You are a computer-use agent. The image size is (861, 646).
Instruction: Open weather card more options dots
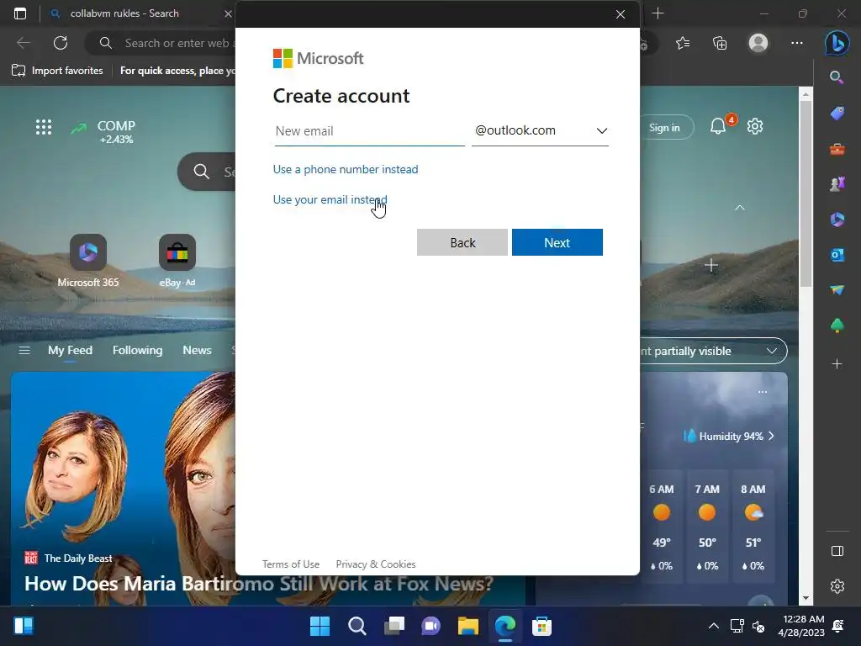pos(762,392)
